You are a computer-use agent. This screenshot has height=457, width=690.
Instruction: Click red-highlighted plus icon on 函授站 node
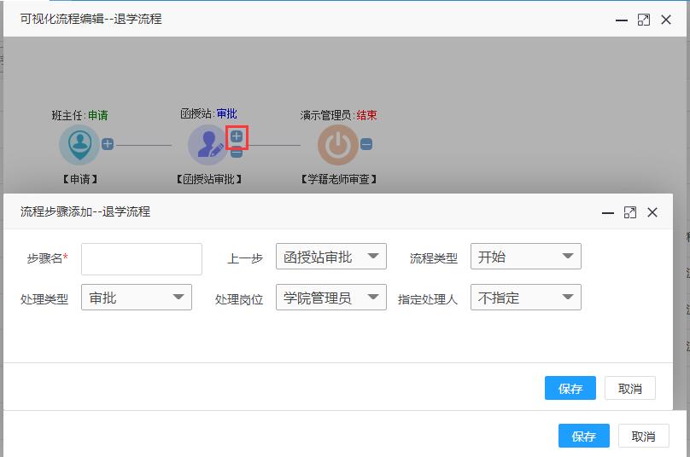(x=237, y=136)
